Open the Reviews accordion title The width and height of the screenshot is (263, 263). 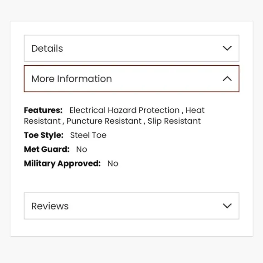(50, 206)
